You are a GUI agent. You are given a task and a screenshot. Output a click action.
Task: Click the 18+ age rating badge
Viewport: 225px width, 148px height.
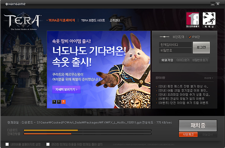192,20
